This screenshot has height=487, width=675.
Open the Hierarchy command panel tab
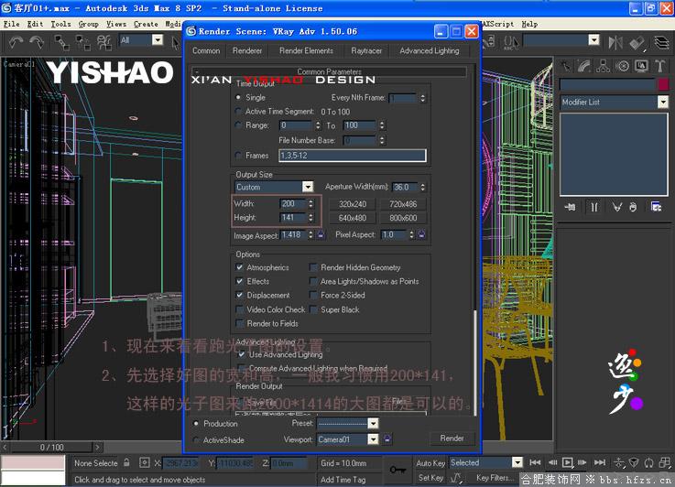pos(603,66)
